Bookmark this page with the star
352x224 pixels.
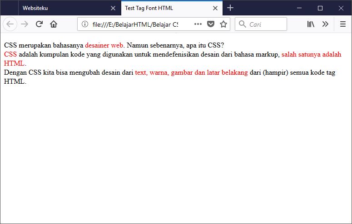[x=223, y=24]
